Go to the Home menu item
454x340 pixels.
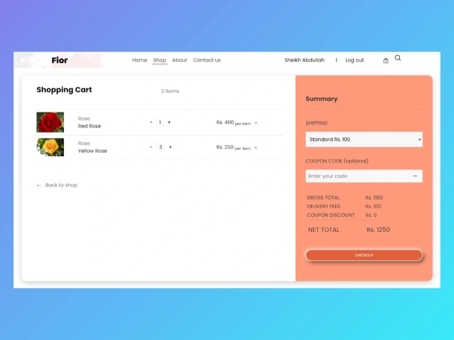click(x=139, y=60)
